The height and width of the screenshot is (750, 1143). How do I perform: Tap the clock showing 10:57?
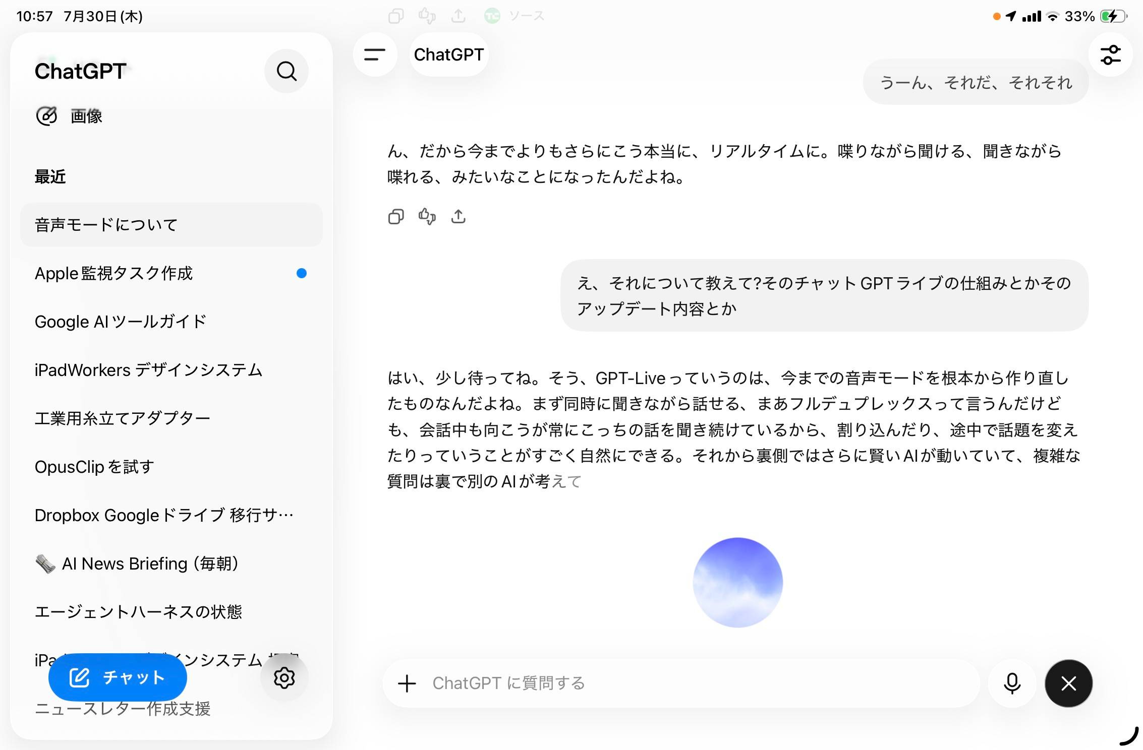[x=34, y=16]
